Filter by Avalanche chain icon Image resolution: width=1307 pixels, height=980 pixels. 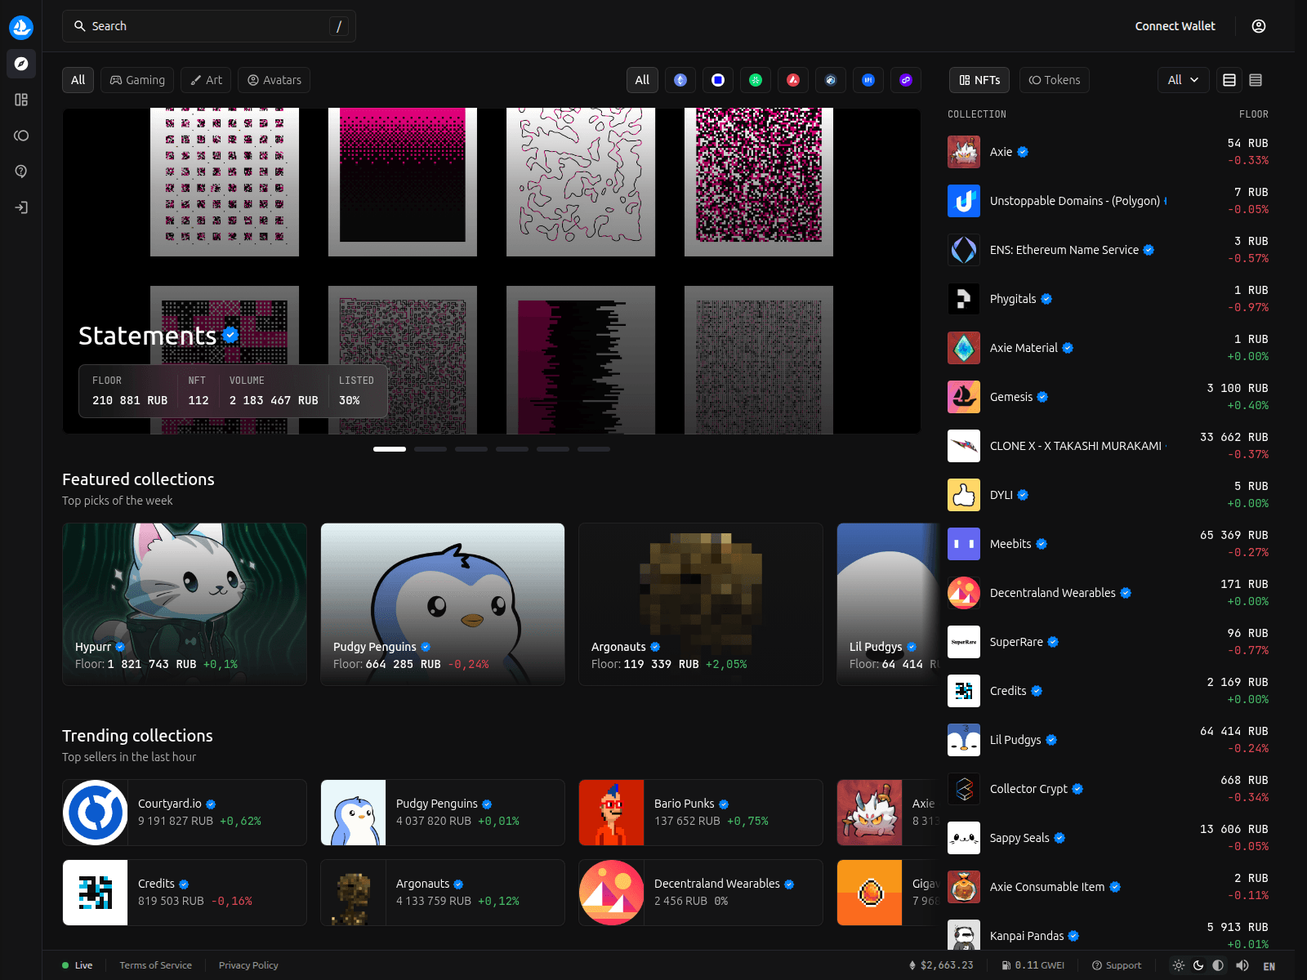pos(793,80)
